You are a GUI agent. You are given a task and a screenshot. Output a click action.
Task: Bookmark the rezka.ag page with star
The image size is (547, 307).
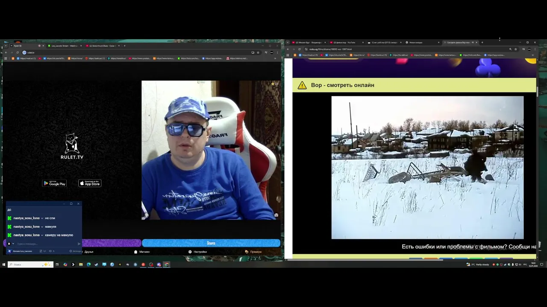click(x=516, y=49)
